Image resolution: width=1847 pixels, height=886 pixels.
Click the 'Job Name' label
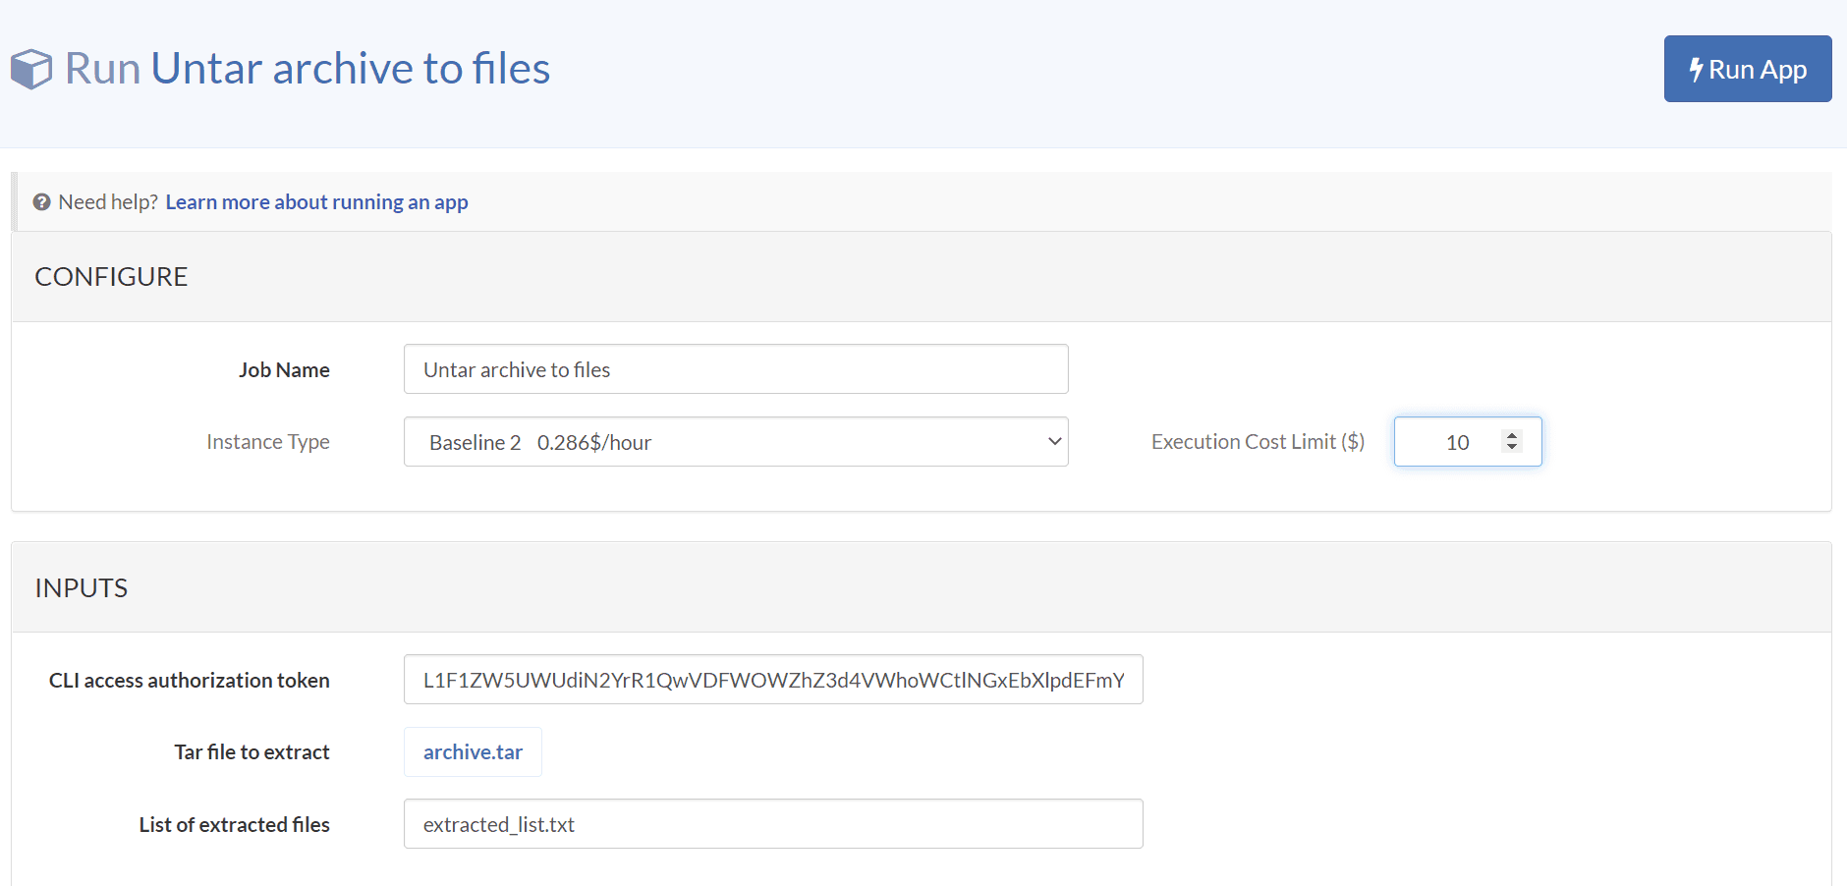coord(284,370)
